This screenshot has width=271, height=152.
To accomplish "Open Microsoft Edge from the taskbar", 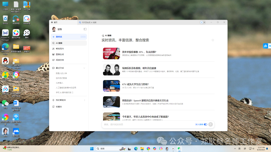I will 136,149.
